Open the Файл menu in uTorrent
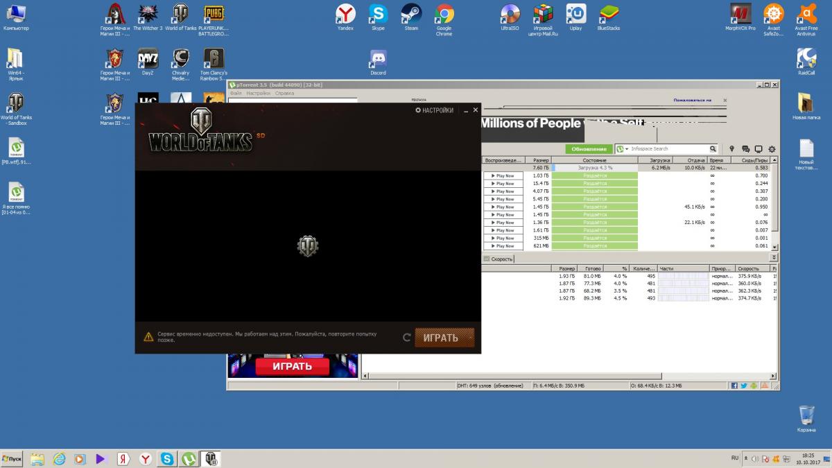 (236, 93)
